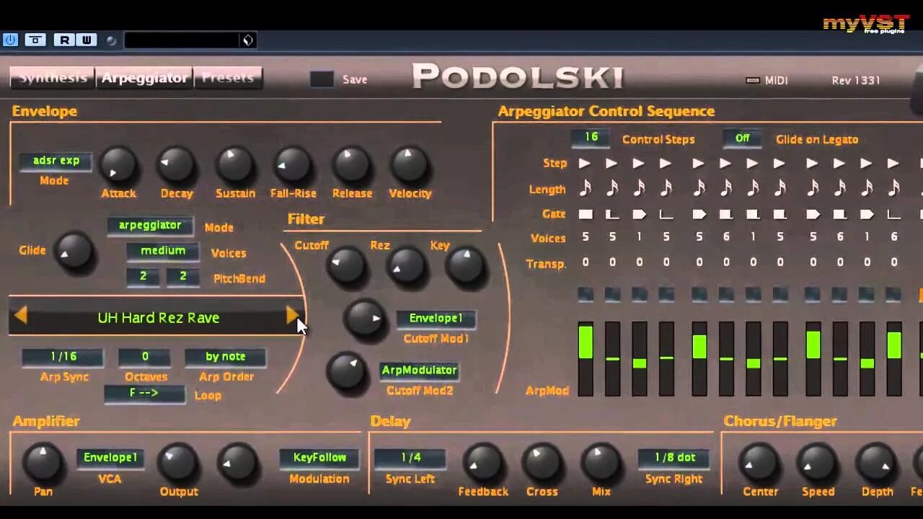
Task: Toggle the plugin power button in host bar
Action: point(11,40)
